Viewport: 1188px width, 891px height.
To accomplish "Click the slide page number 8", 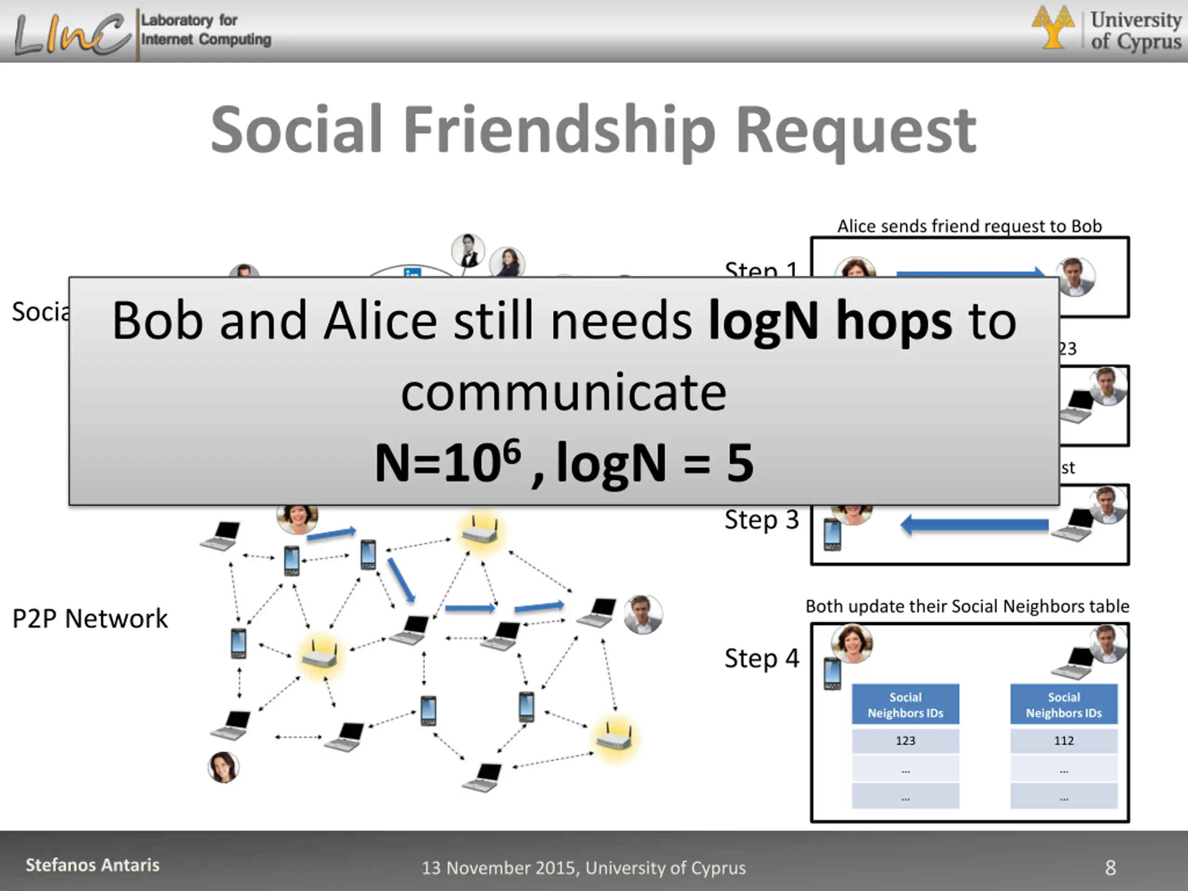I will click(x=1111, y=868).
